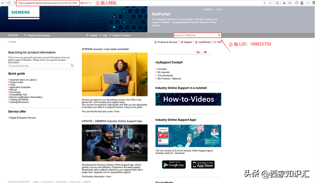315x183 pixels.
Task: Click the browser back arrow
Action: [2, 3]
